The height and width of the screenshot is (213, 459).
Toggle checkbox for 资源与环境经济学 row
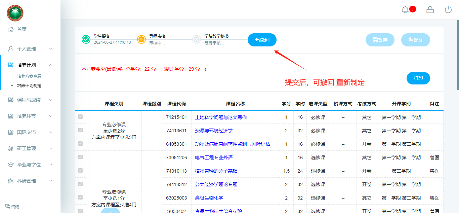pyautogui.click(x=80, y=130)
